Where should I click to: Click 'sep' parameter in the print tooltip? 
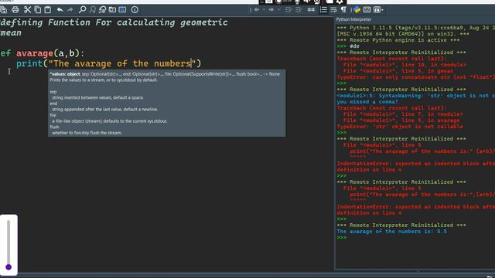click(53, 92)
